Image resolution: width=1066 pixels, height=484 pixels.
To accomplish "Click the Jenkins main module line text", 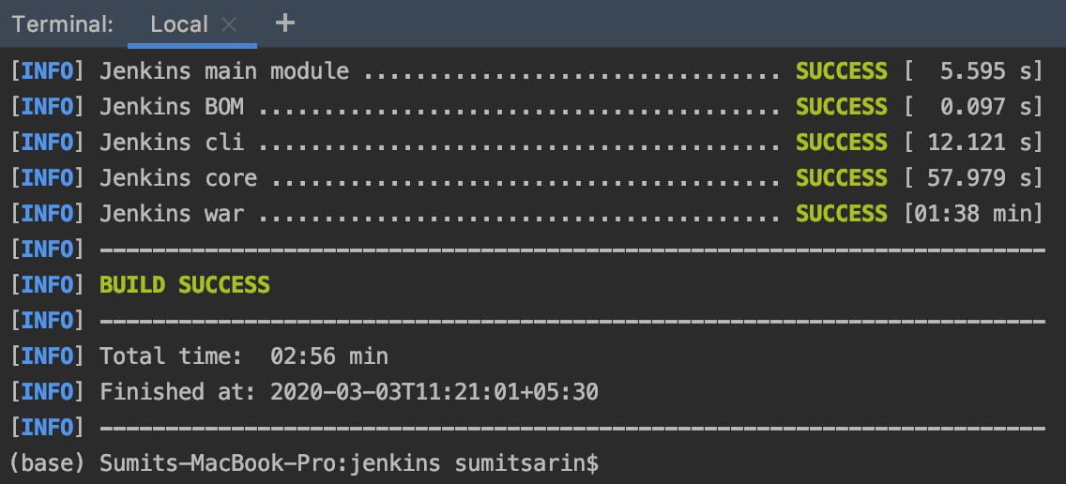I will [224, 71].
